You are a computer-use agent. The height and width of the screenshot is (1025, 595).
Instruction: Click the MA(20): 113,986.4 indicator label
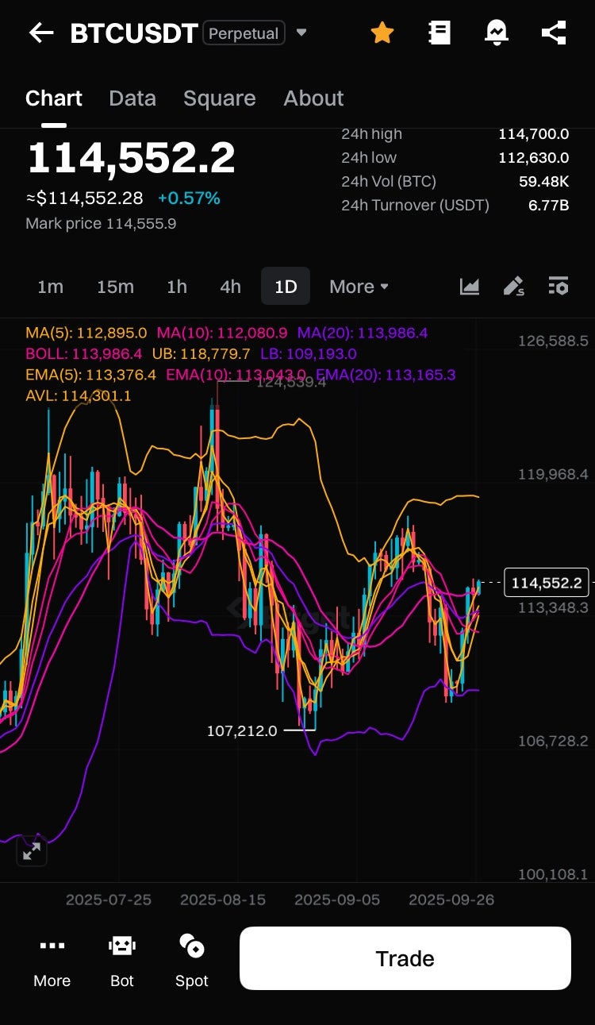(363, 333)
